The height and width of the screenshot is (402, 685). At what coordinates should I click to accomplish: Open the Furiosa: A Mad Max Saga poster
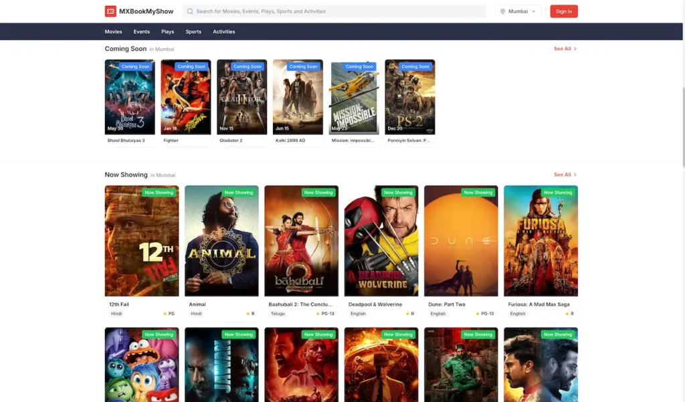pyautogui.click(x=541, y=241)
